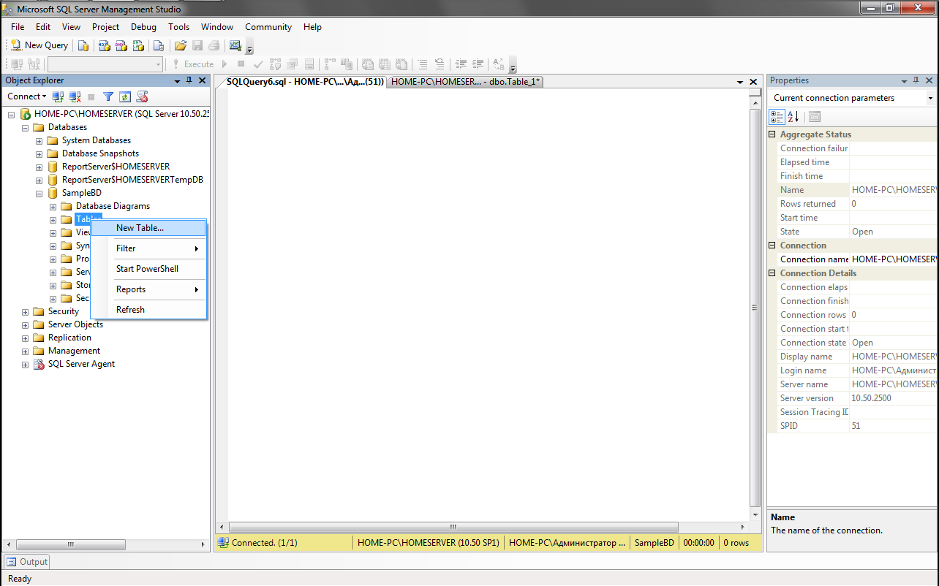Switch to SQLQuery6.sql tab
This screenshot has height=586, width=939.
tap(304, 82)
